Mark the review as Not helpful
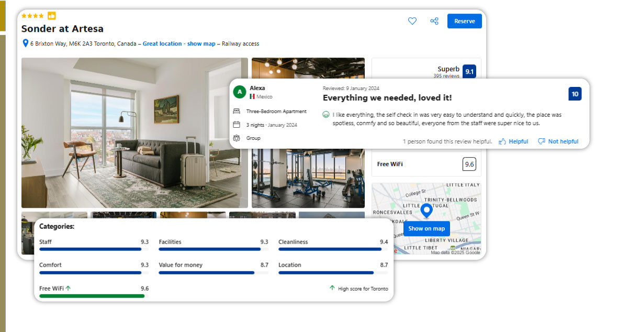629x332 pixels. 558,141
